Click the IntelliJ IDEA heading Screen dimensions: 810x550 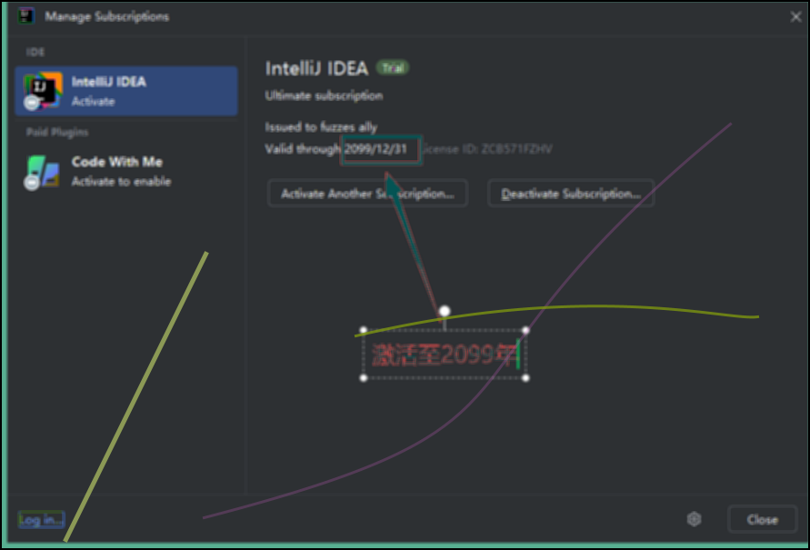tap(316, 68)
